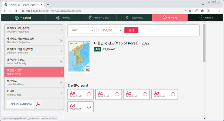The image size is (224, 121).
Task: Select the 내려받기 download tab
Action: [170, 18]
